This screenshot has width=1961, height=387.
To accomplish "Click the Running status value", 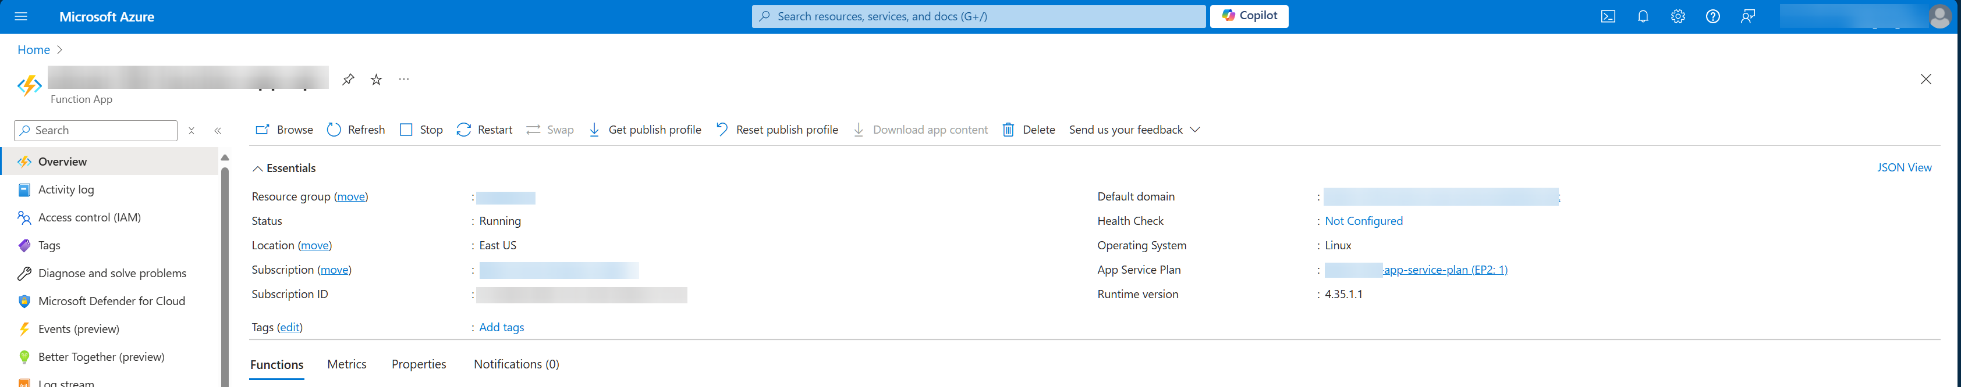I will point(500,221).
